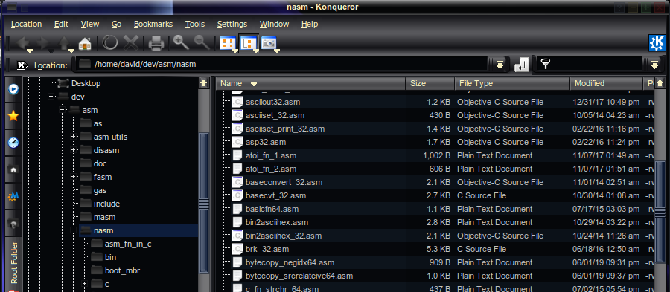Open the Network 'M' sidebar tab
The width and height of the screenshot is (670, 292).
(13, 196)
